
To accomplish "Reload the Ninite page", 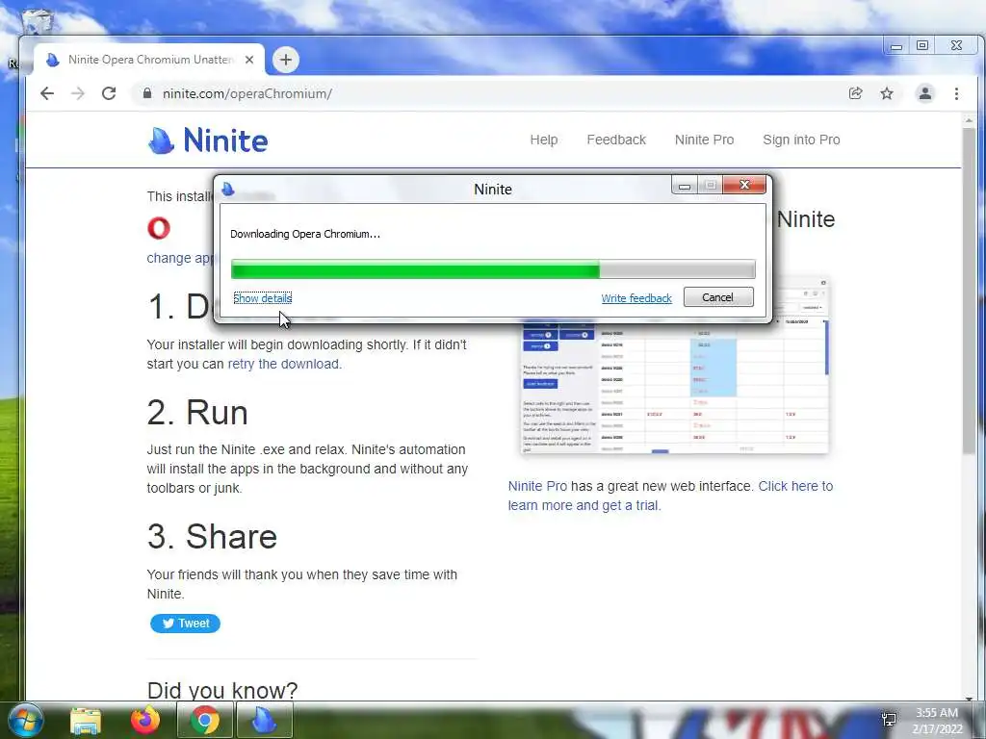I will tap(109, 93).
